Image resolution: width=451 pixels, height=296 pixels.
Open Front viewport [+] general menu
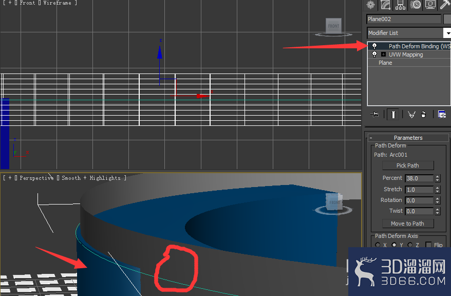click(10, 3)
